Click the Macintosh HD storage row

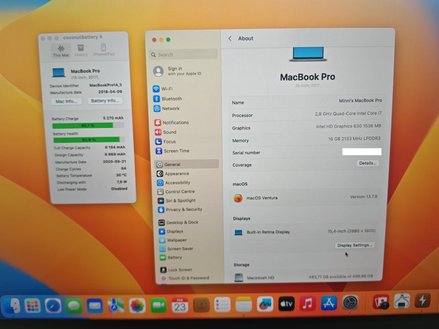[305, 277]
